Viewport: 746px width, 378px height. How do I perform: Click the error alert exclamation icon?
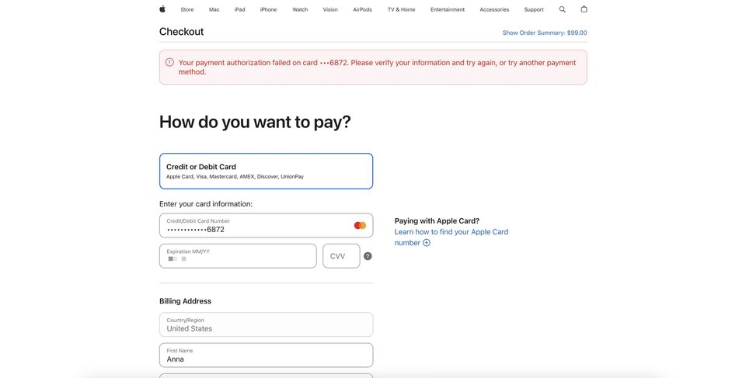pyautogui.click(x=169, y=62)
